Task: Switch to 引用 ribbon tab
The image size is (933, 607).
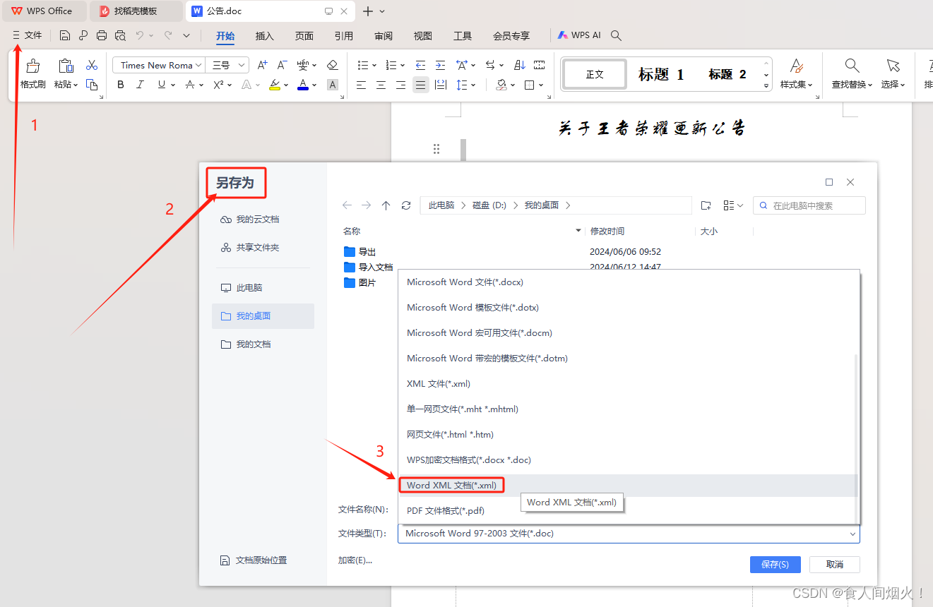Action: click(x=344, y=36)
